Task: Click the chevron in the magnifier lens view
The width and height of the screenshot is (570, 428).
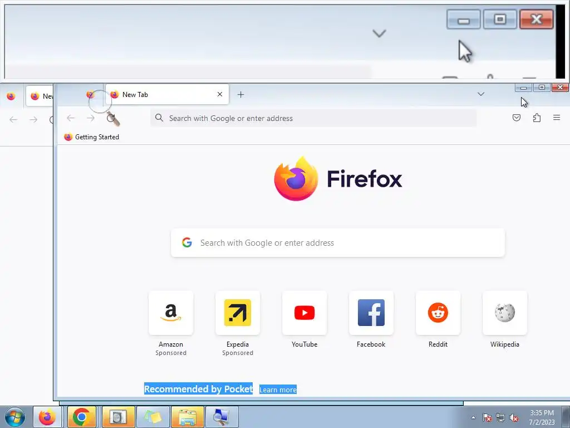Action: (379, 33)
